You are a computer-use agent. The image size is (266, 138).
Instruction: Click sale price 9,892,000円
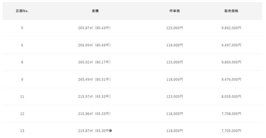click(231, 28)
